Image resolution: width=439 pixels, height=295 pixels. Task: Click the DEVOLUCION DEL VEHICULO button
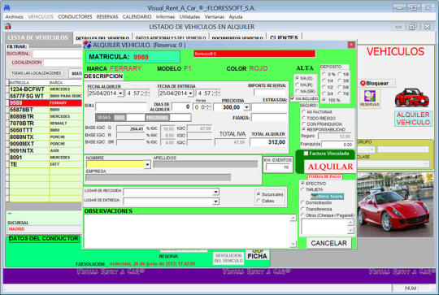(228, 258)
